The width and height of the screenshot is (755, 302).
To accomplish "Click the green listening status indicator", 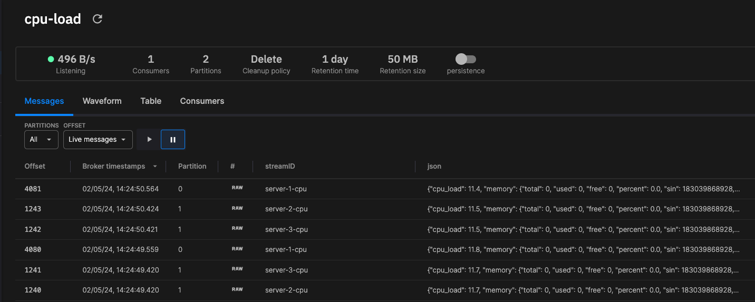I will (x=51, y=59).
